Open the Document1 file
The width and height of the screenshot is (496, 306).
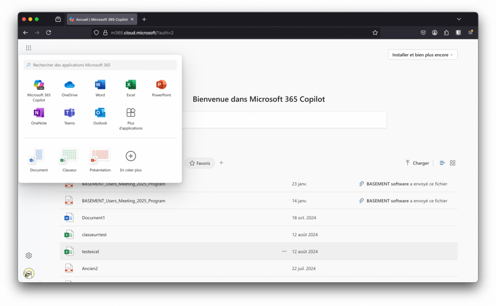click(x=93, y=218)
